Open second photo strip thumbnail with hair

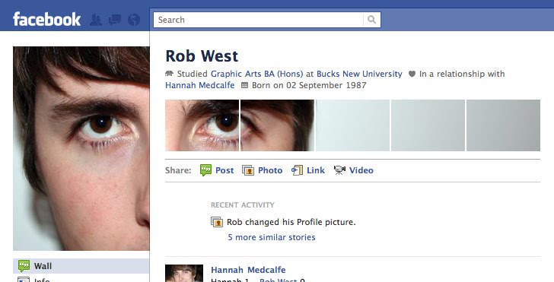277,125
